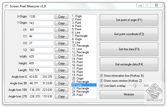Image resolution: width=167 pixels, height=107 pixels.
Task: Click Angle from 90 field showing 313.630
Action: [x=47, y=83]
